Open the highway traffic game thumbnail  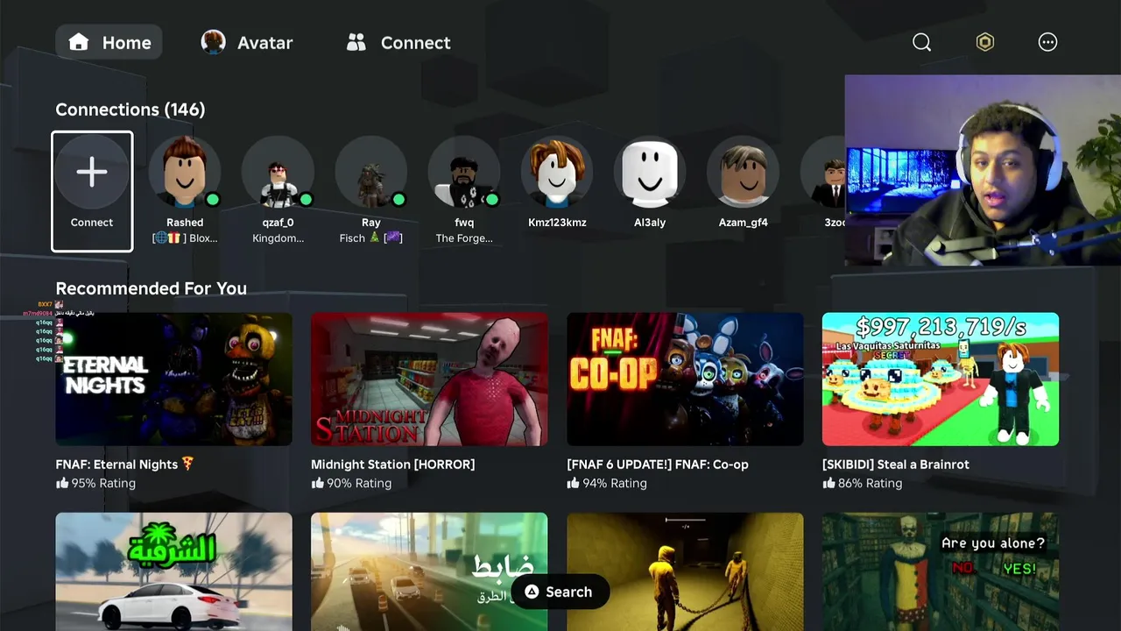[429, 571]
